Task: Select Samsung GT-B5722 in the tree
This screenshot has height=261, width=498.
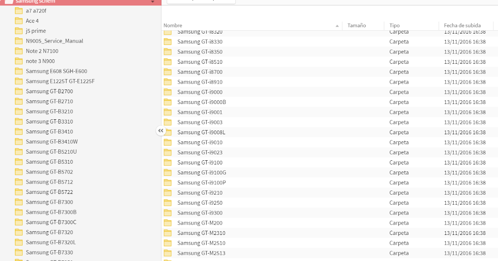Action: [x=49, y=192]
